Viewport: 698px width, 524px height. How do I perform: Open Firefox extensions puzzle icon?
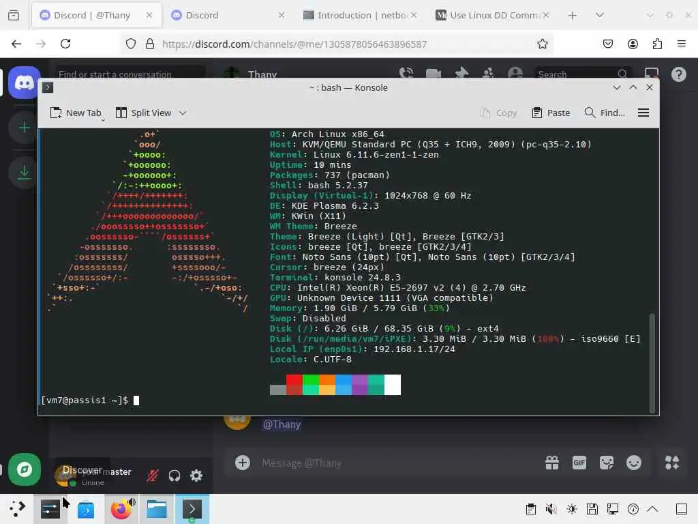657,44
